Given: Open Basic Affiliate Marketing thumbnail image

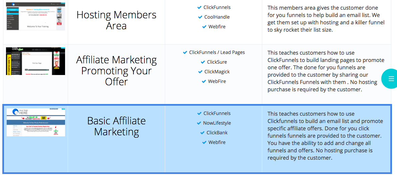Looking at the screenshot, I should click(36, 122).
